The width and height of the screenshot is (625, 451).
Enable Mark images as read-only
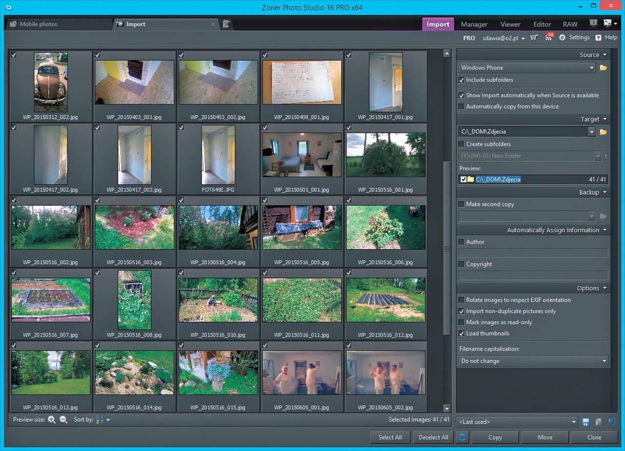[461, 322]
